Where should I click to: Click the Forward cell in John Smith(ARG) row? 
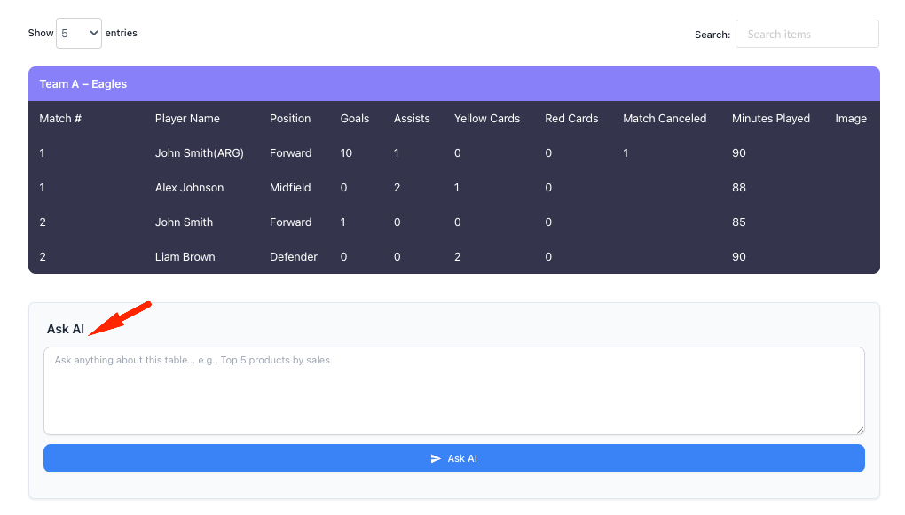click(291, 153)
